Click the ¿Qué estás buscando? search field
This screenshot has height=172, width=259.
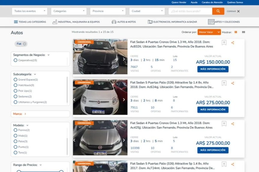click(190, 11)
